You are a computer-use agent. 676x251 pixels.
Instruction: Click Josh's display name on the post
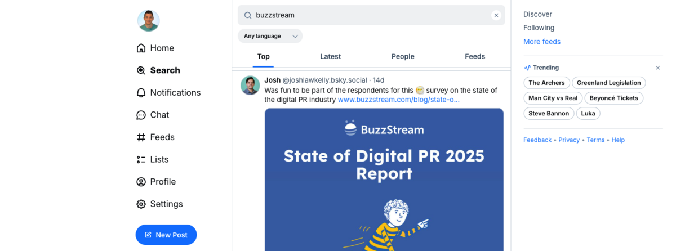click(272, 80)
